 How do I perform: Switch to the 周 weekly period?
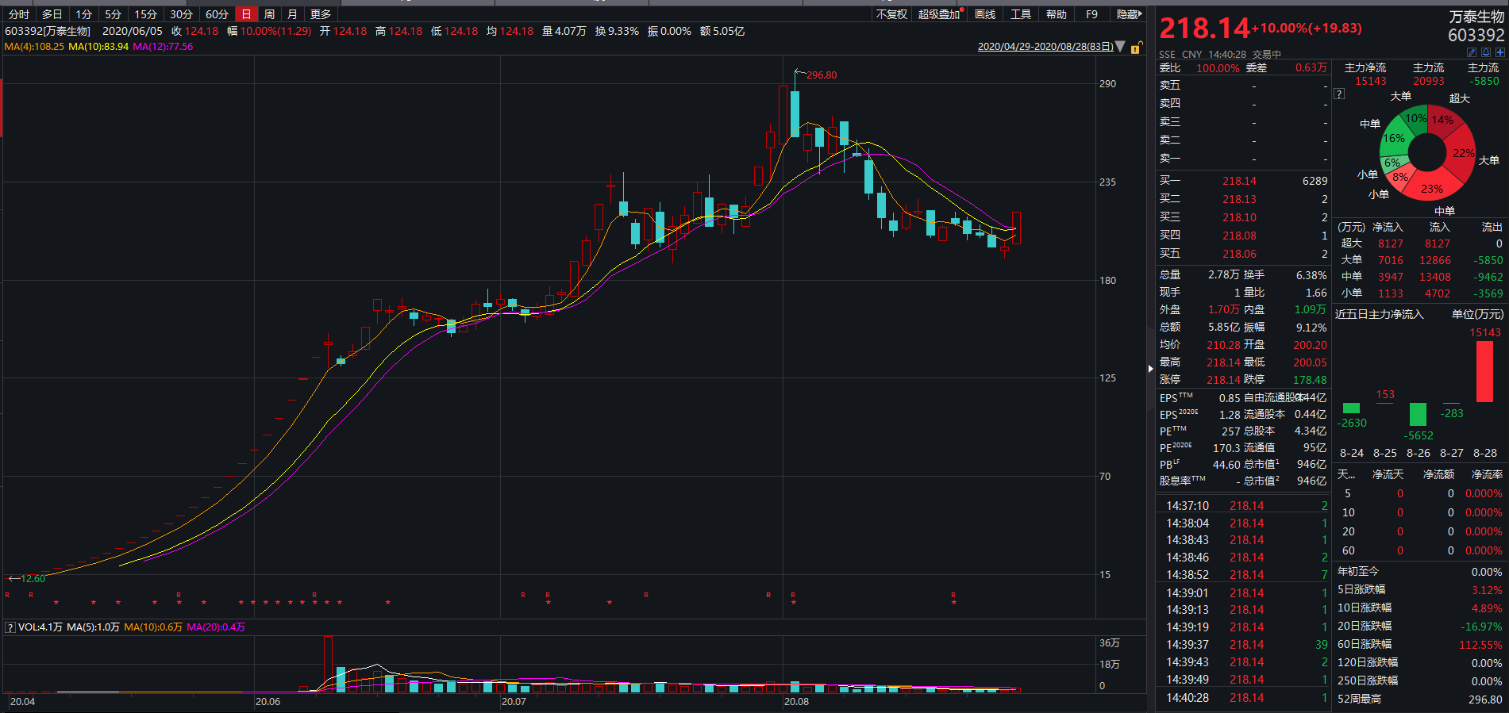[269, 14]
